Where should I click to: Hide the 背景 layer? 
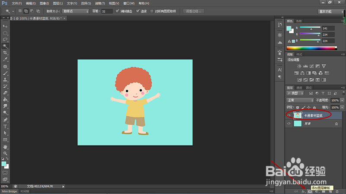289,124
